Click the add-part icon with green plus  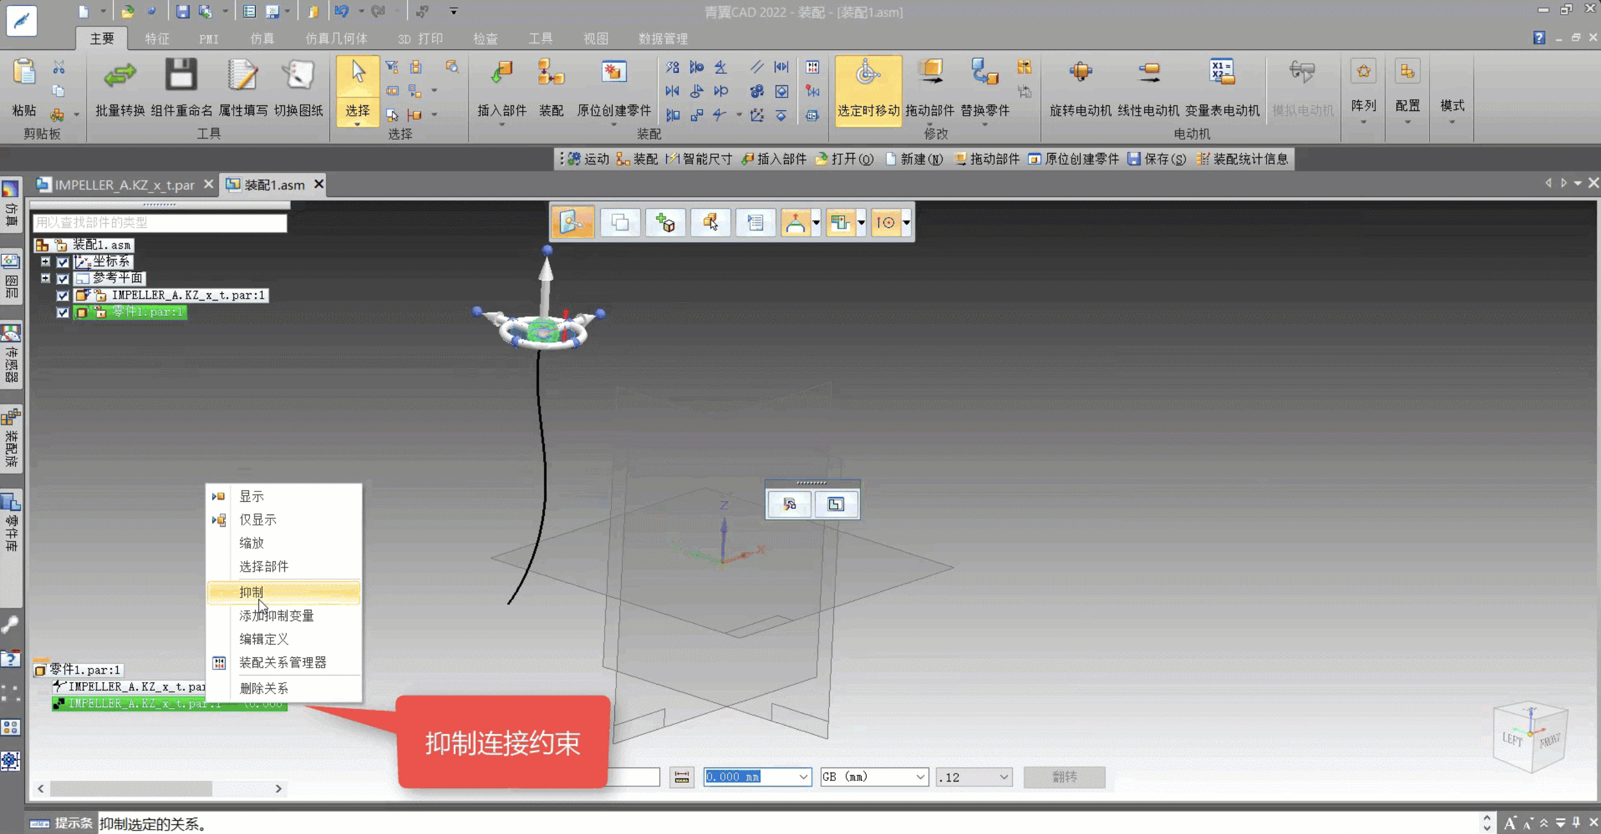665,223
